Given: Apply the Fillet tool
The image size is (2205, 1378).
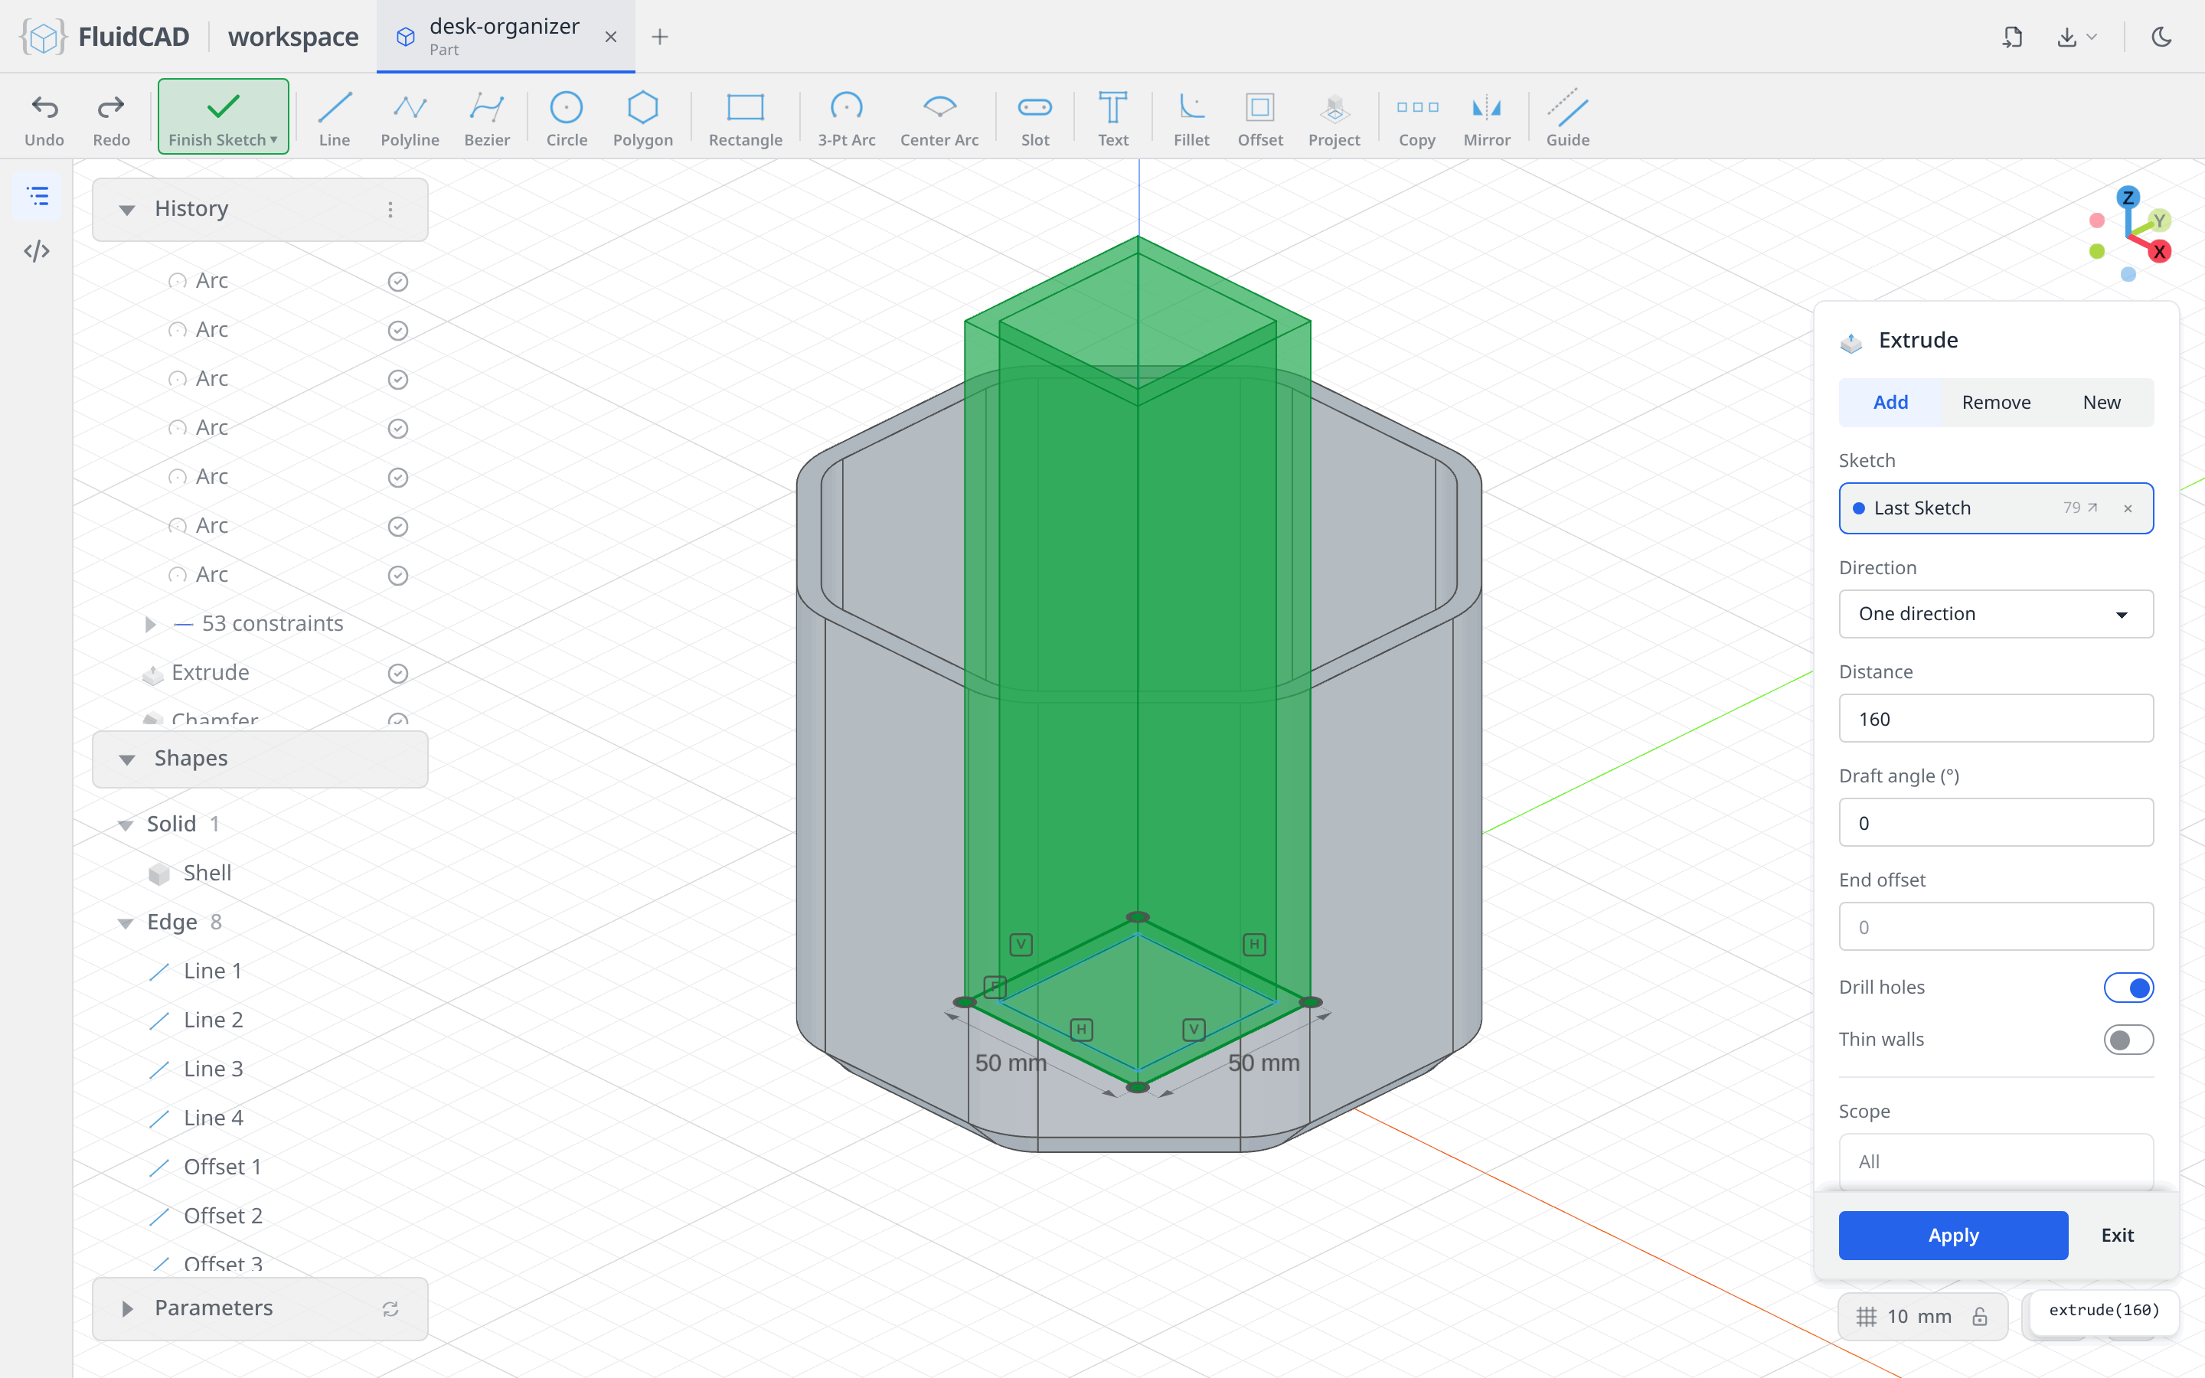Looking at the screenshot, I should click(1191, 118).
